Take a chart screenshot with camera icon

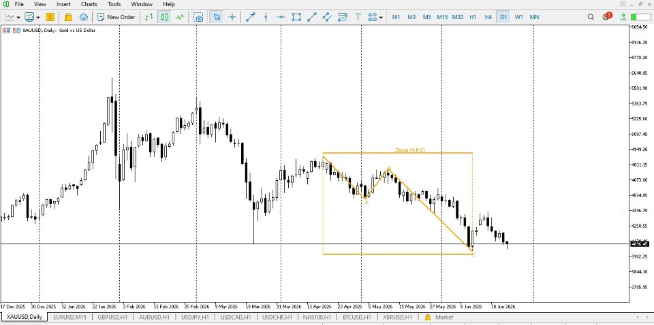coord(199,17)
